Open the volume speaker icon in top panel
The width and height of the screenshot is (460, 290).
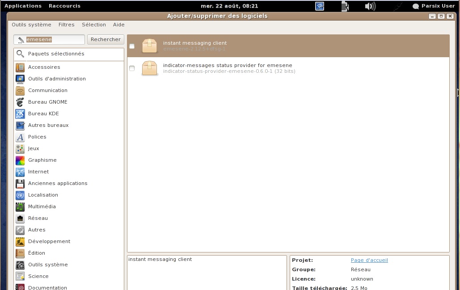click(x=370, y=6)
